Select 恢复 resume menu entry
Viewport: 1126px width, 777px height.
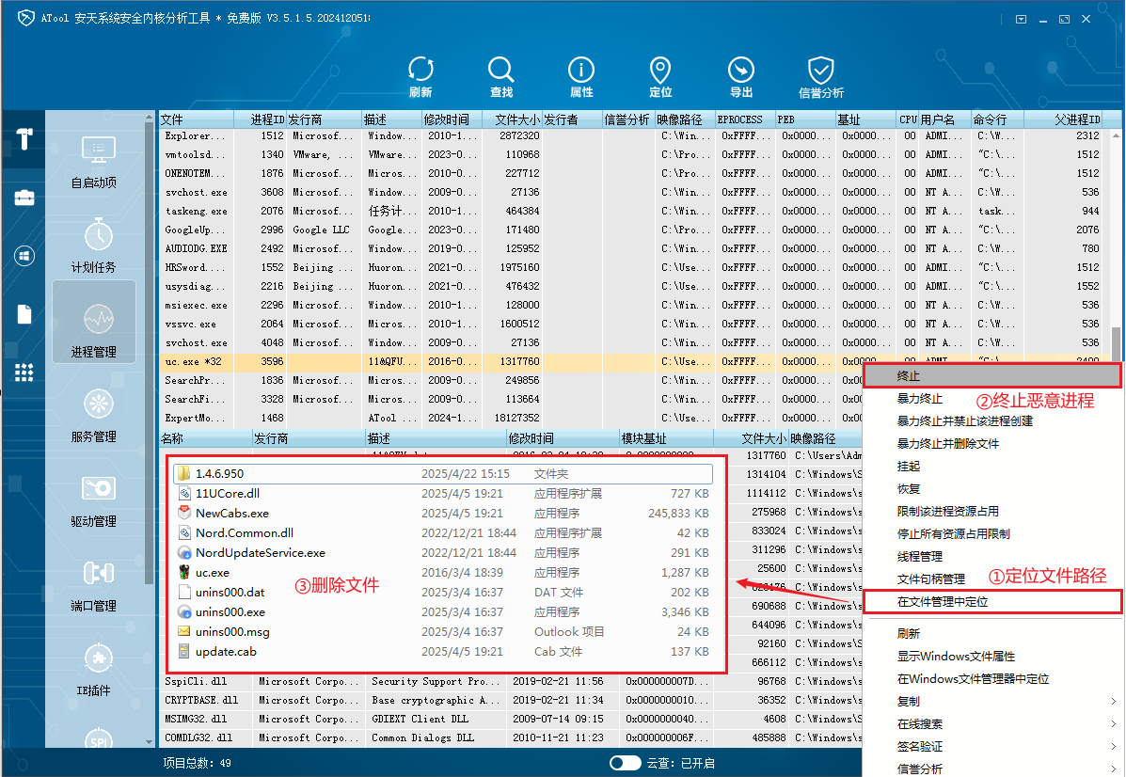(x=909, y=488)
